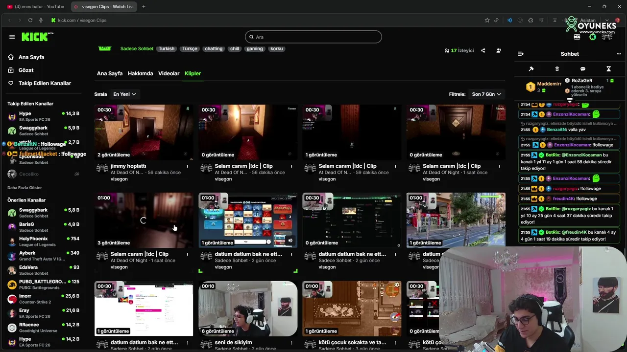The width and height of the screenshot is (627, 352).
Task: Open chat options three-dot menu
Action: click(619, 54)
